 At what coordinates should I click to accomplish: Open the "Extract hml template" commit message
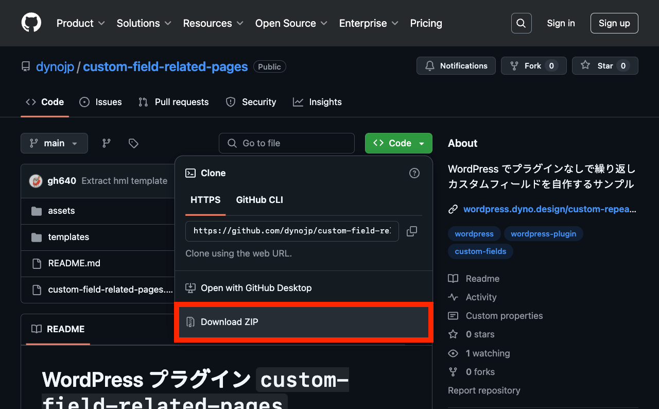tap(124, 181)
